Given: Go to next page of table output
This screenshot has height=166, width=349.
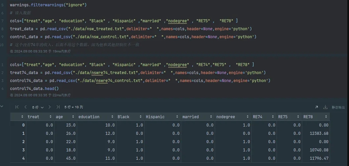Looking at the screenshot, I should pos(50,107).
